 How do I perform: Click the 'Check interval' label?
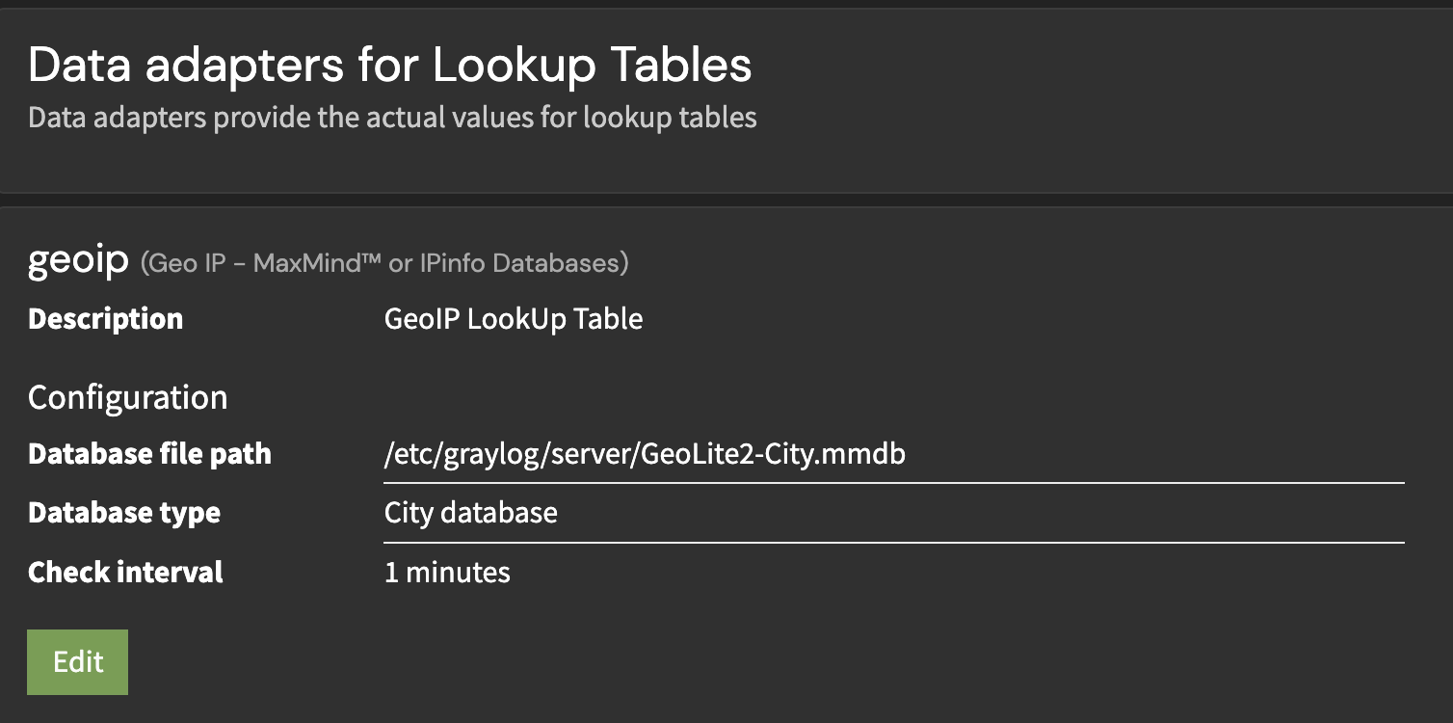tap(125, 573)
